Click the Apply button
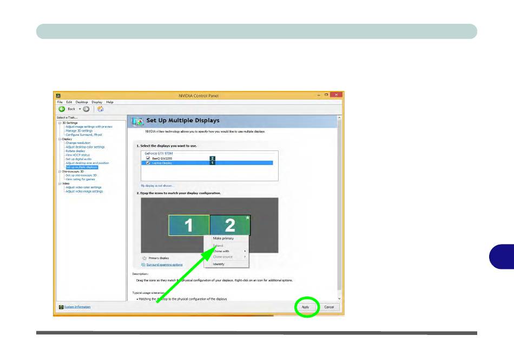 pyautogui.click(x=305, y=307)
